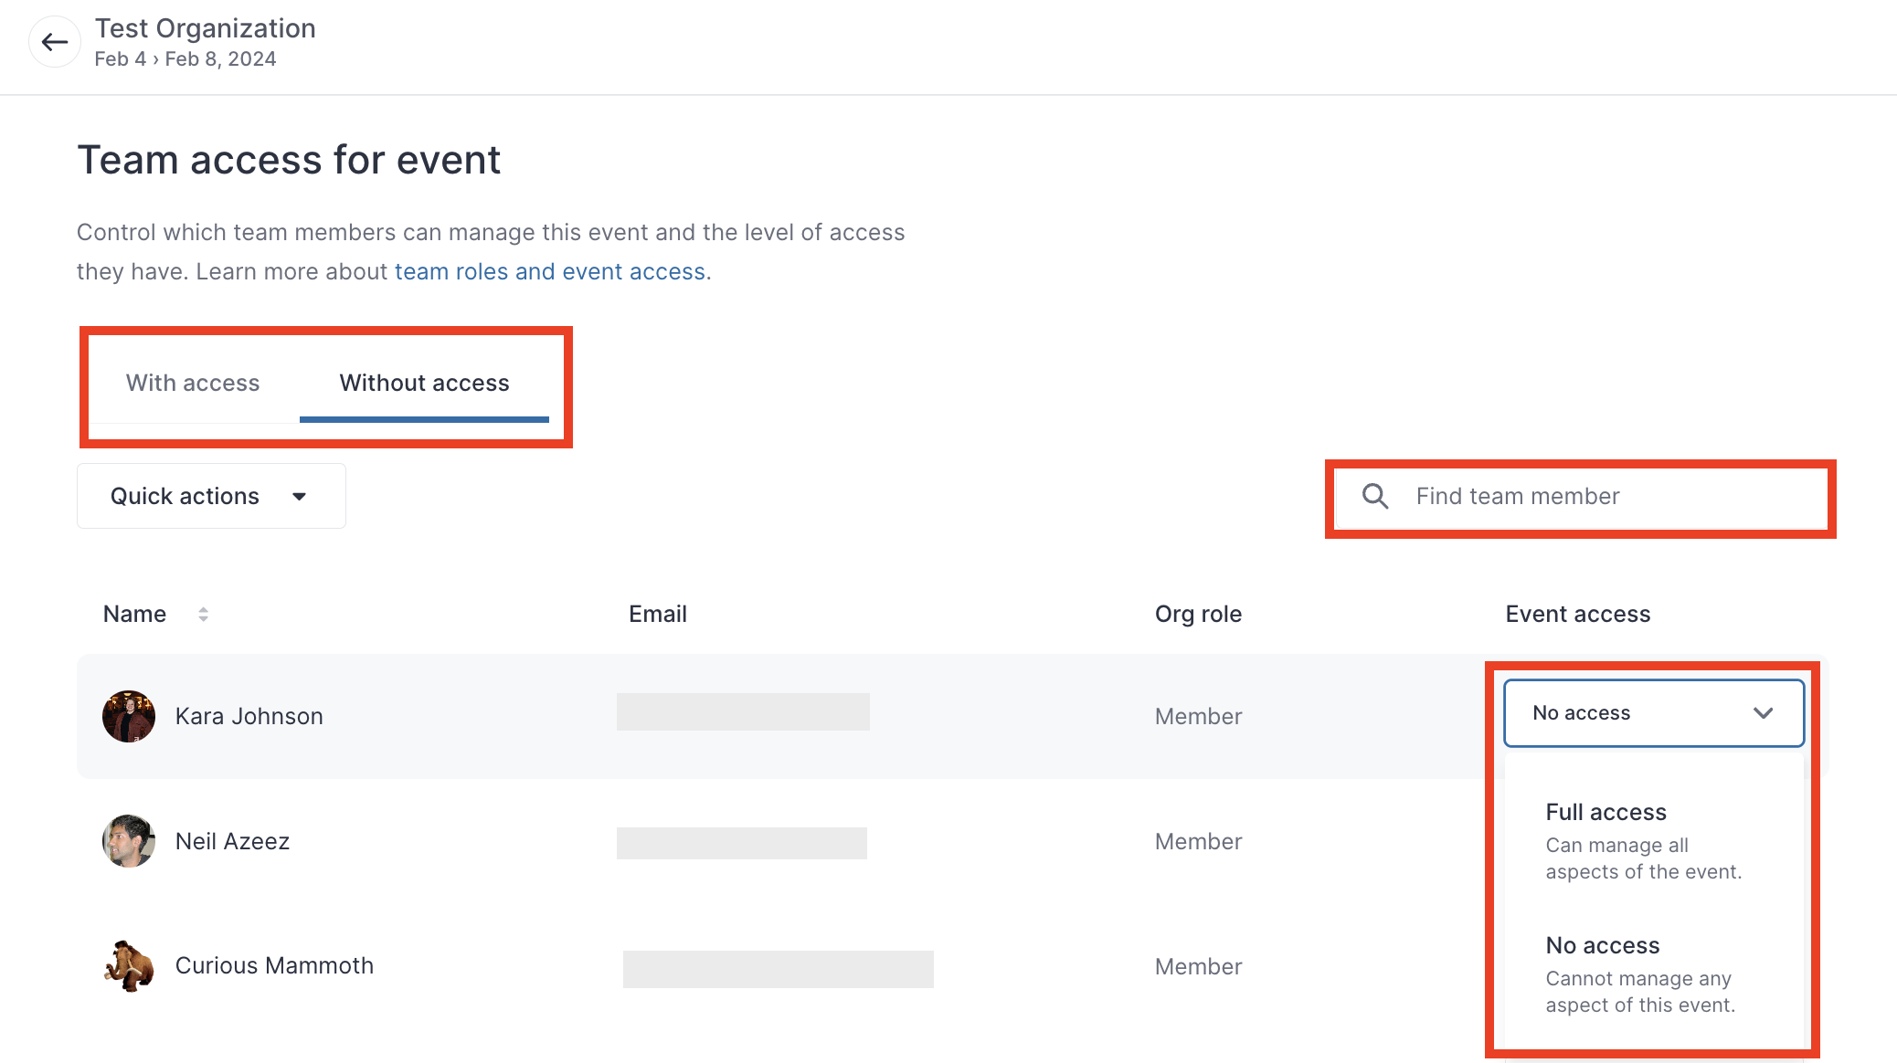Focus the Find team member field
1897x1063 pixels.
(x=1581, y=496)
